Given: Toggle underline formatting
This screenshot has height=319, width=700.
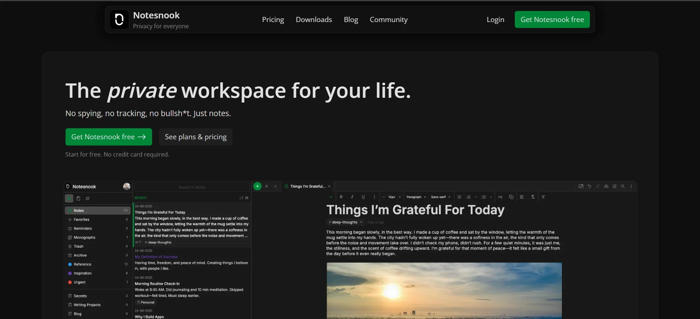Looking at the screenshot, I should click(363, 197).
